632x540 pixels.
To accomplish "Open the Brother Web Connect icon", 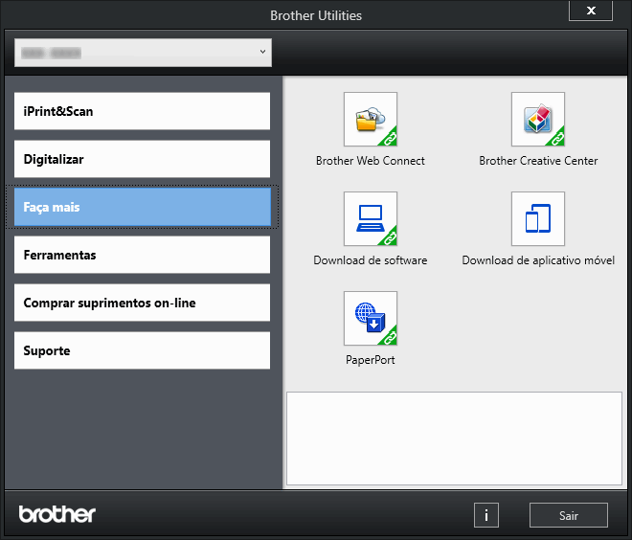I will [x=370, y=120].
